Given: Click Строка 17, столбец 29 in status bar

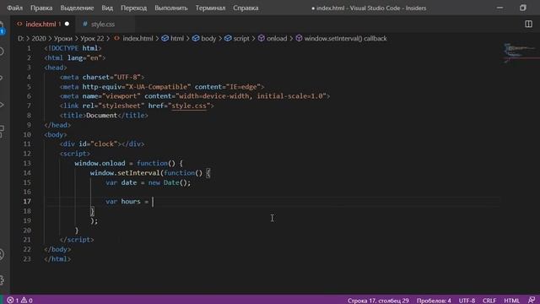Looking at the screenshot, I should point(378,301).
